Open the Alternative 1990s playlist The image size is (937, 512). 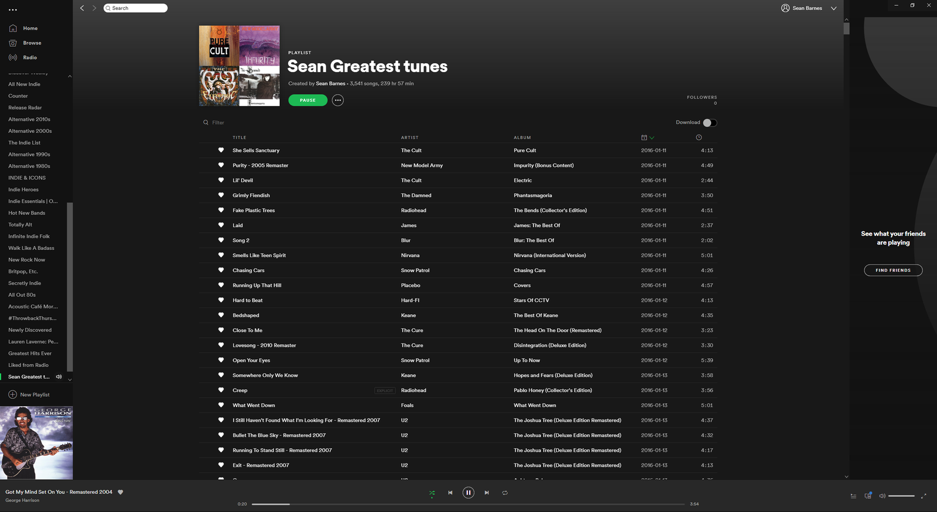pyautogui.click(x=29, y=154)
